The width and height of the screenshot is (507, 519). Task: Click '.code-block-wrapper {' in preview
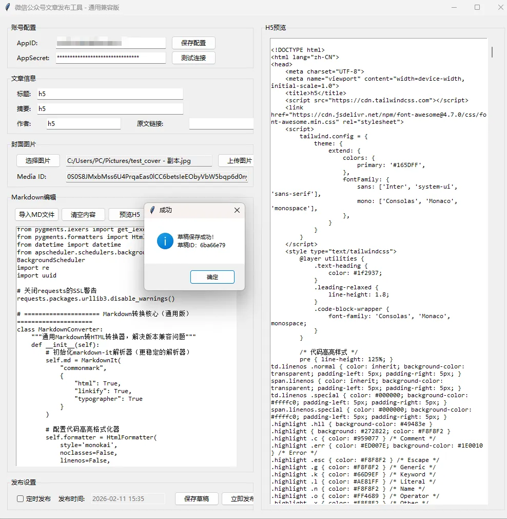(x=352, y=309)
